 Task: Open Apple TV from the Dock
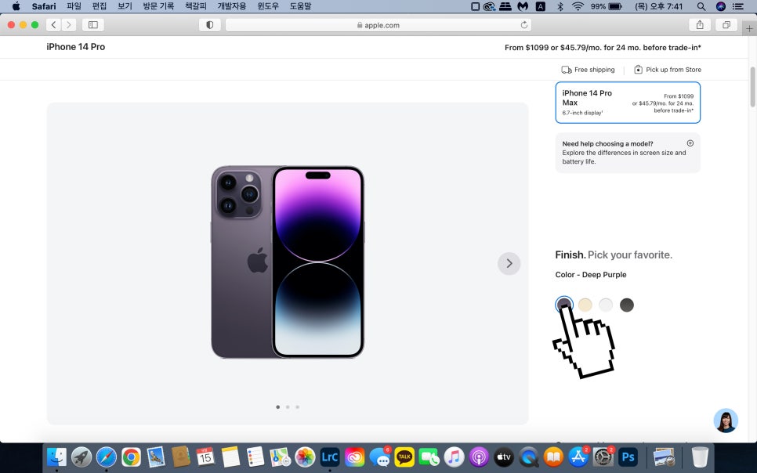(x=504, y=457)
